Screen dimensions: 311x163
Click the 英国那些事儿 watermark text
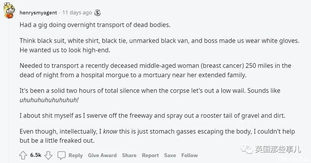click(x=278, y=149)
